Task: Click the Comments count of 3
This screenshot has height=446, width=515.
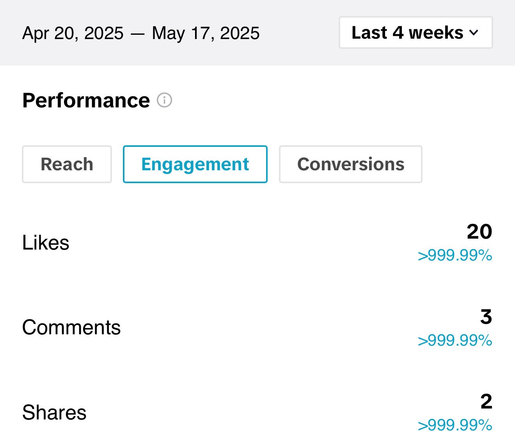Action: (x=486, y=317)
